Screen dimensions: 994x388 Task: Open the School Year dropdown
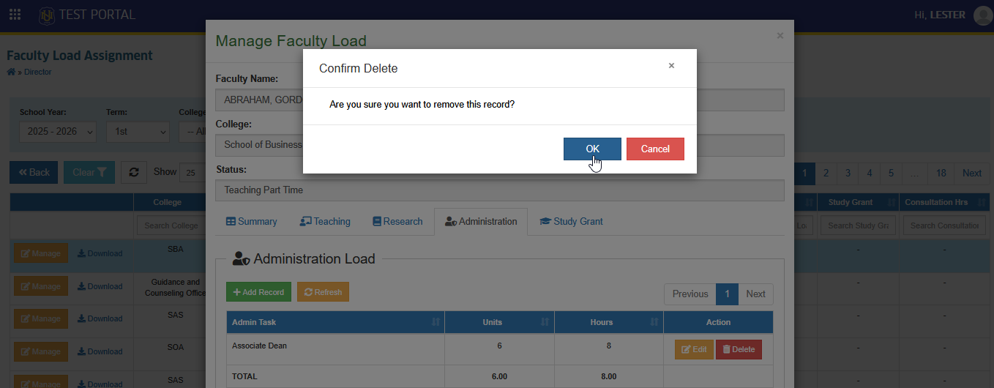click(58, 132)
